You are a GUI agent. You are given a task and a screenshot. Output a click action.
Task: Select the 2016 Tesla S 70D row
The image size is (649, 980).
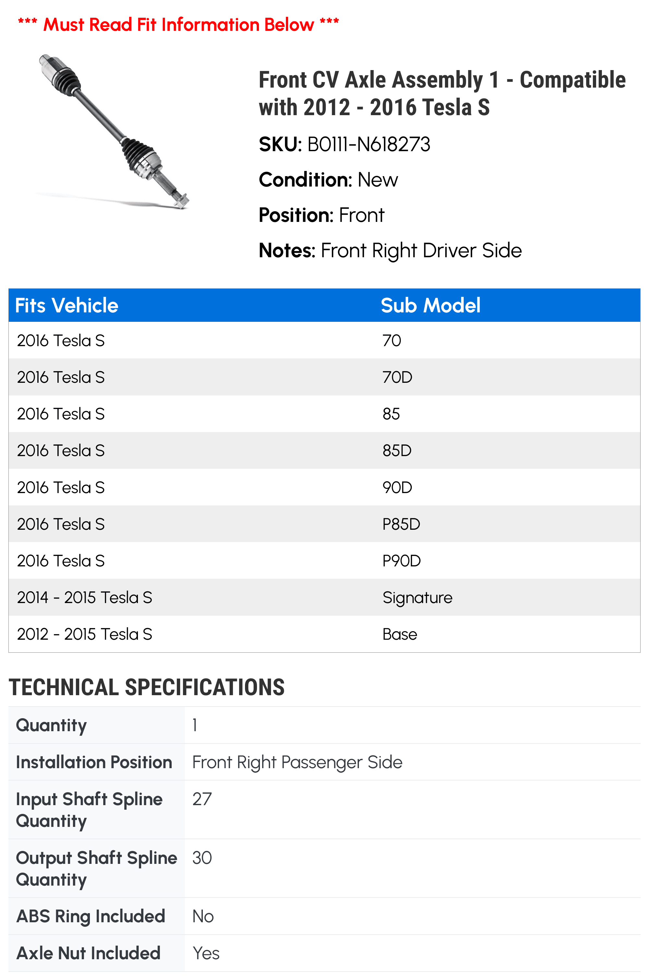point(324,377)
